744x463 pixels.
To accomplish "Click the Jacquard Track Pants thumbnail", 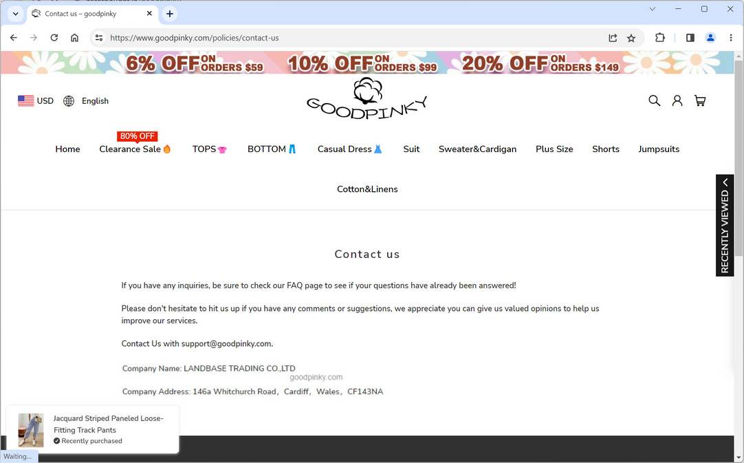I will pos(30,429).
